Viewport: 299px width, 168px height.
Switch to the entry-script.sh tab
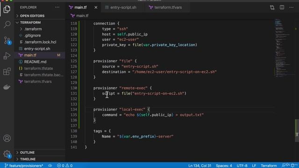123,7
